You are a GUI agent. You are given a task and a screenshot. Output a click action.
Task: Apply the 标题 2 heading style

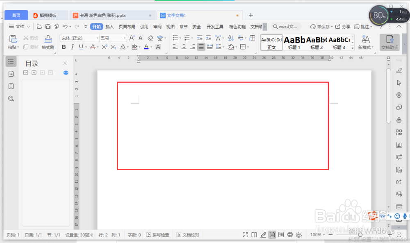317,43
